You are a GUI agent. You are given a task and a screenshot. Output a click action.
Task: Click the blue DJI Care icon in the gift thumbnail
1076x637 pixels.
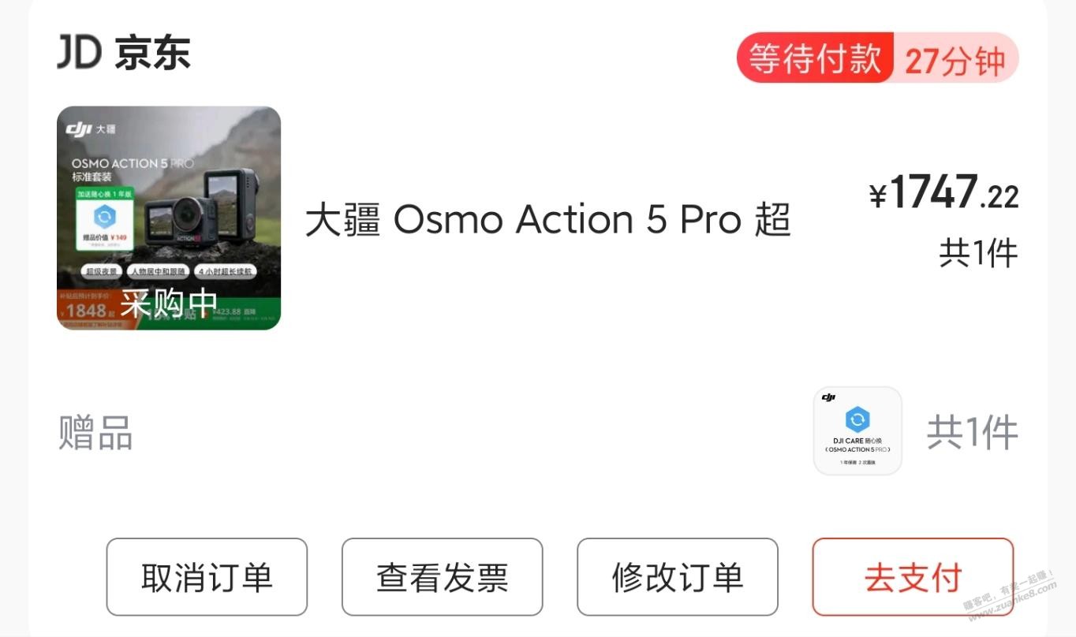[x=857, y=419]
